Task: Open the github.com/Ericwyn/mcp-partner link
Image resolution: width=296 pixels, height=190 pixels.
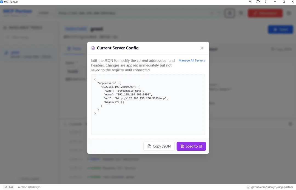Action: (272, 187)
